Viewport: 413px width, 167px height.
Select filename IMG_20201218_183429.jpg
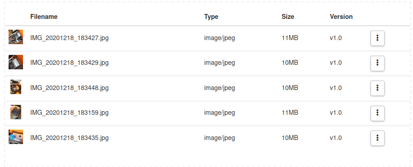70,63
